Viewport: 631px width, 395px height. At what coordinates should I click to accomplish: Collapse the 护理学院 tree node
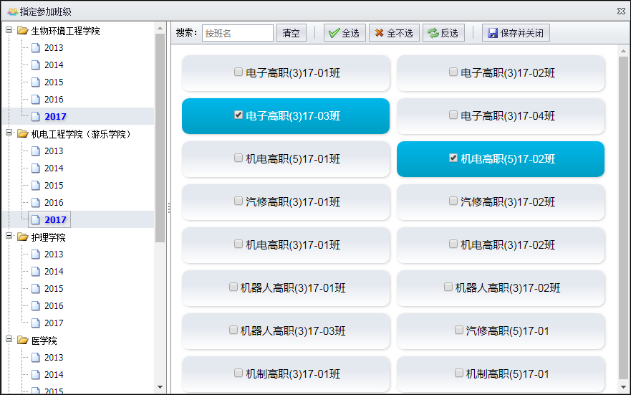[x=9, y=236]
